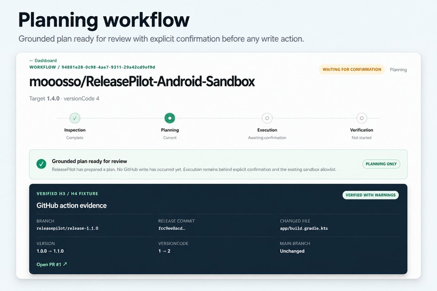Click the Target 1.4.0 versionCode 4 text
The height and width of the screenshot is (291, 437).
coord(64,99)
